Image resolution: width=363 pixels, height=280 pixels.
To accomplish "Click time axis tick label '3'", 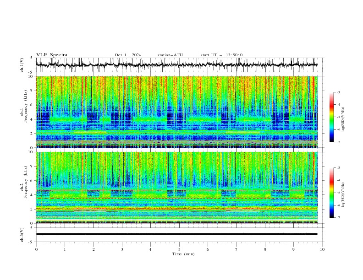I will coord(122,249).
